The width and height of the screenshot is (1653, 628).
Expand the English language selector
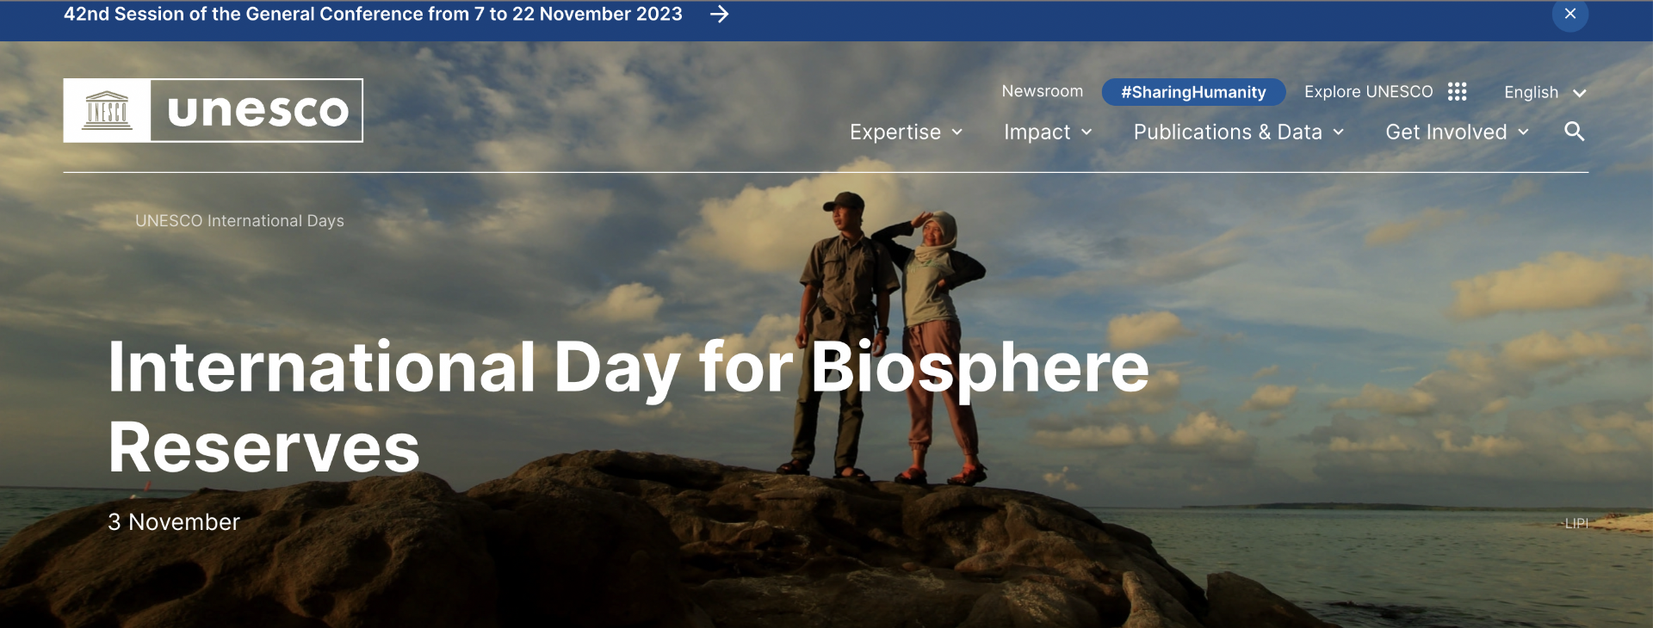[x=1545, y=93]
